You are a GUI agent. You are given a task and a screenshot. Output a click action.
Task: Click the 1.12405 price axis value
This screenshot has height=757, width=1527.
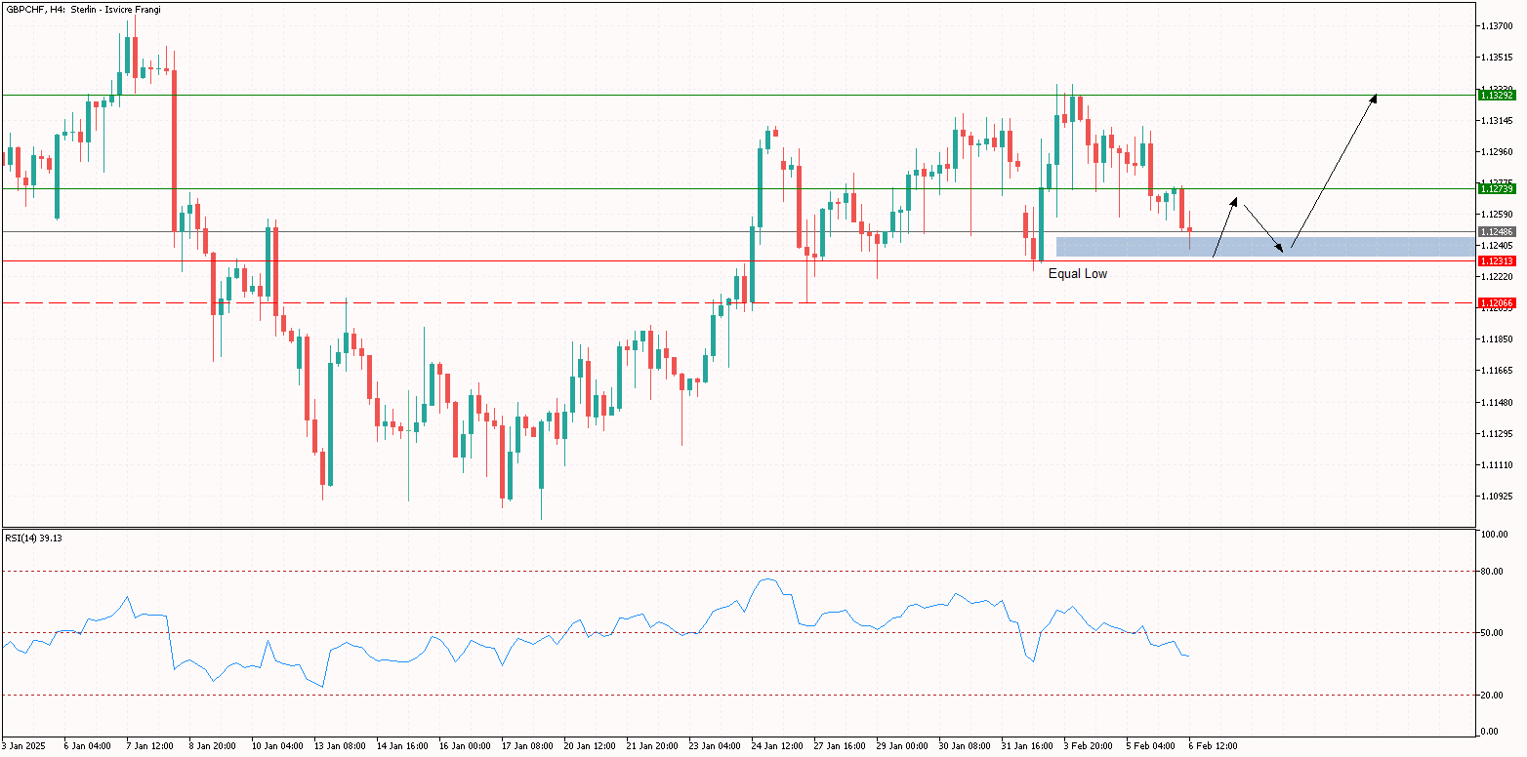point(1498,245)
